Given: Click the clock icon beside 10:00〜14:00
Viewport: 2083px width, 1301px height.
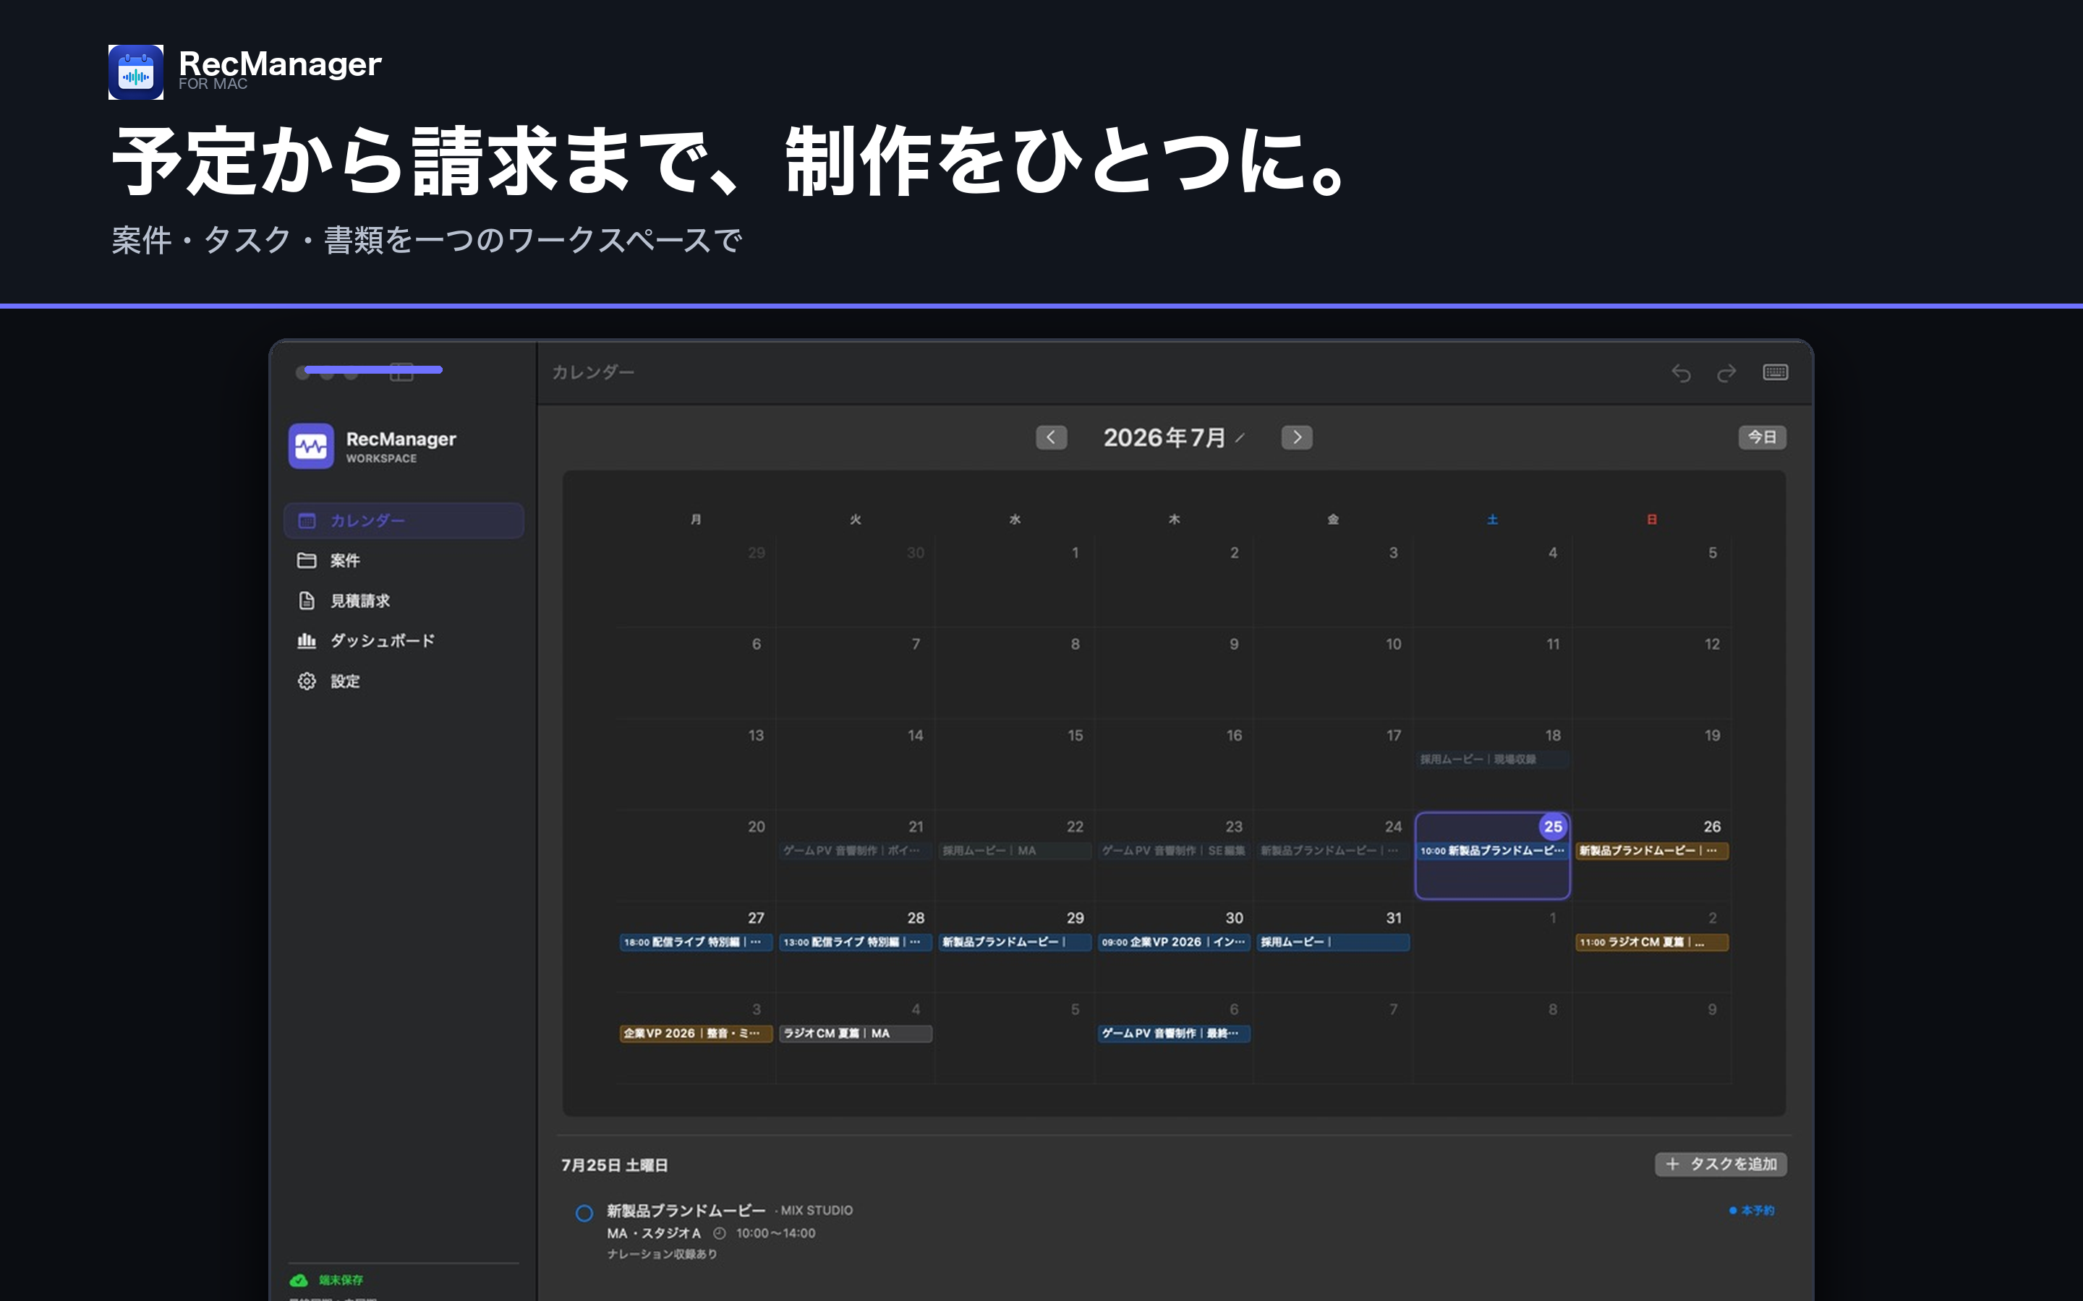Looking at the screenshot, I should coord(720,1233).
